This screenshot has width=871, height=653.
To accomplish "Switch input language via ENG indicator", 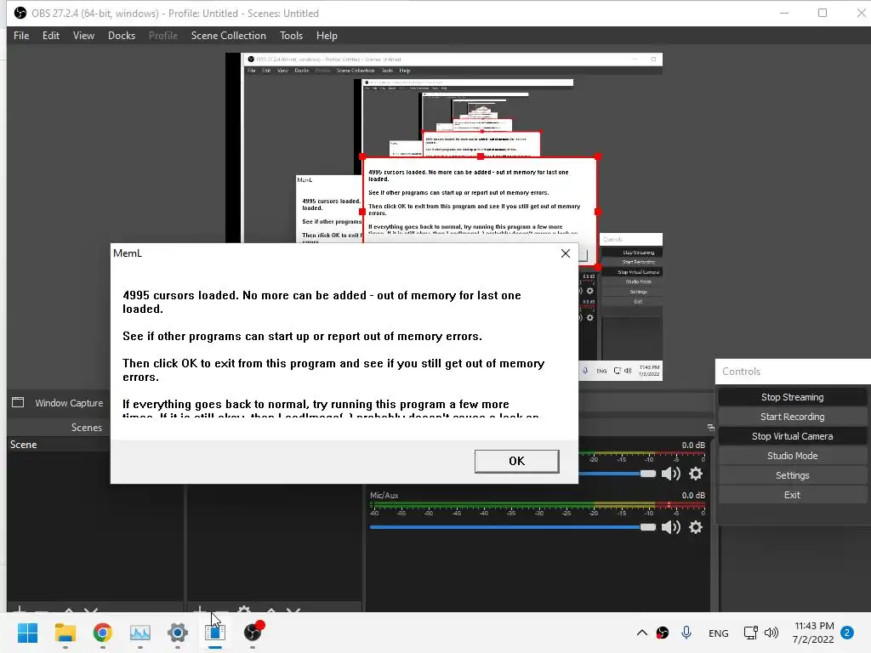I will (718, 633).
